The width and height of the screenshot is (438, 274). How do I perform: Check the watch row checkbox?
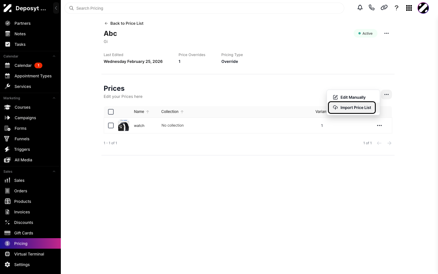(x=111, y=125)
